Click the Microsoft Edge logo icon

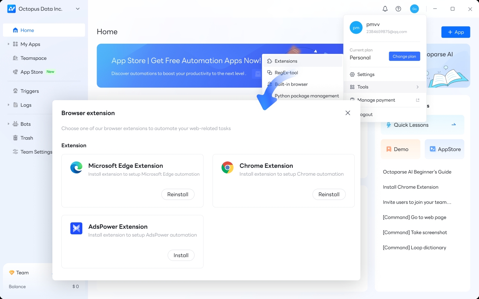pos(76,167)
